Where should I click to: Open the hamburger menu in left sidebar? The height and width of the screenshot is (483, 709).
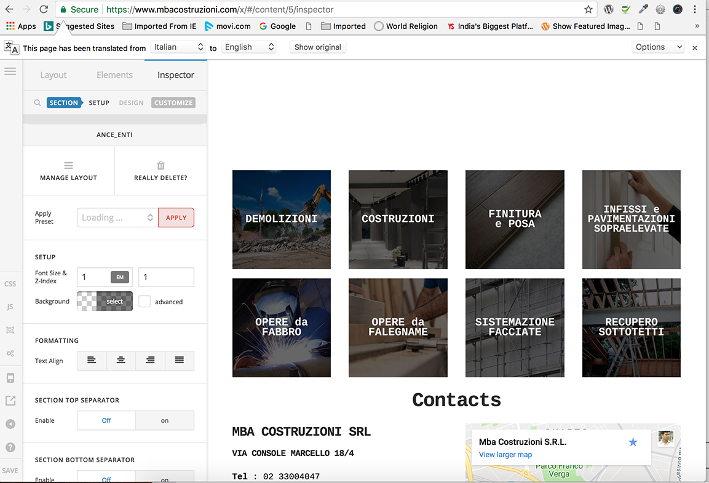click(x=10, y=72)
